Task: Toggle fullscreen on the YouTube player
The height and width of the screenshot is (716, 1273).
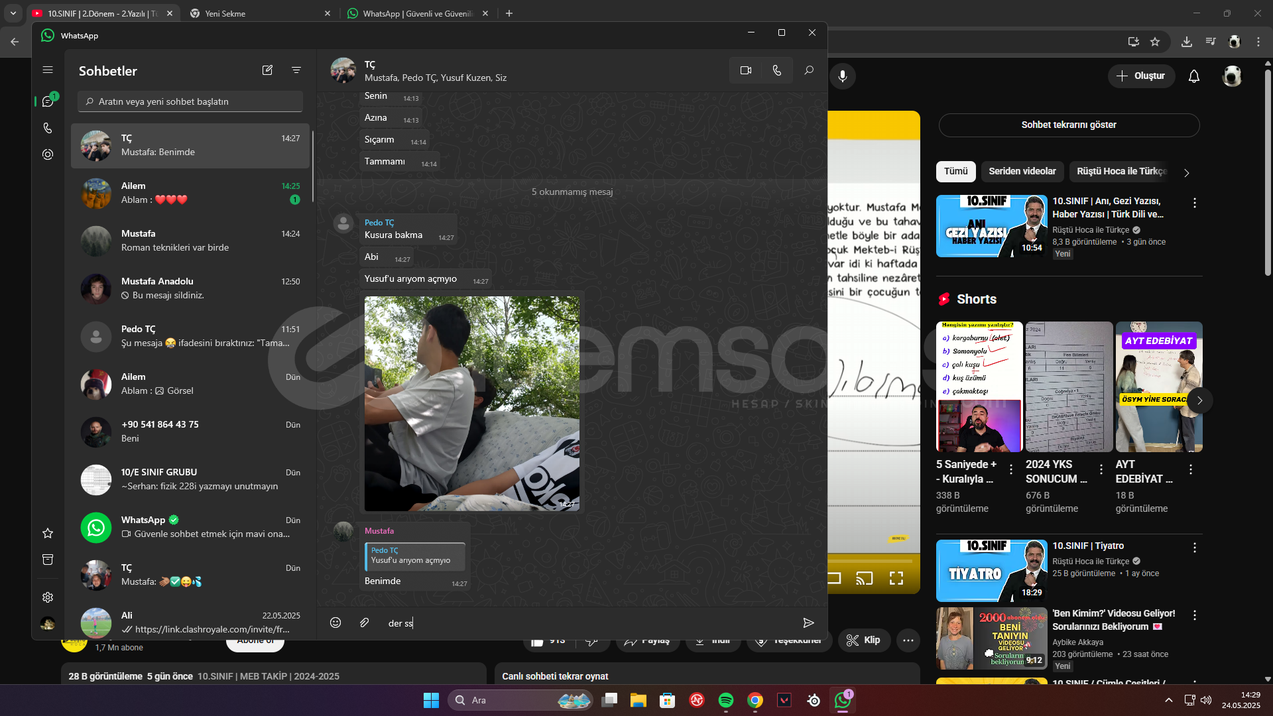Action: pyautogui.click(x=896, y=578)
